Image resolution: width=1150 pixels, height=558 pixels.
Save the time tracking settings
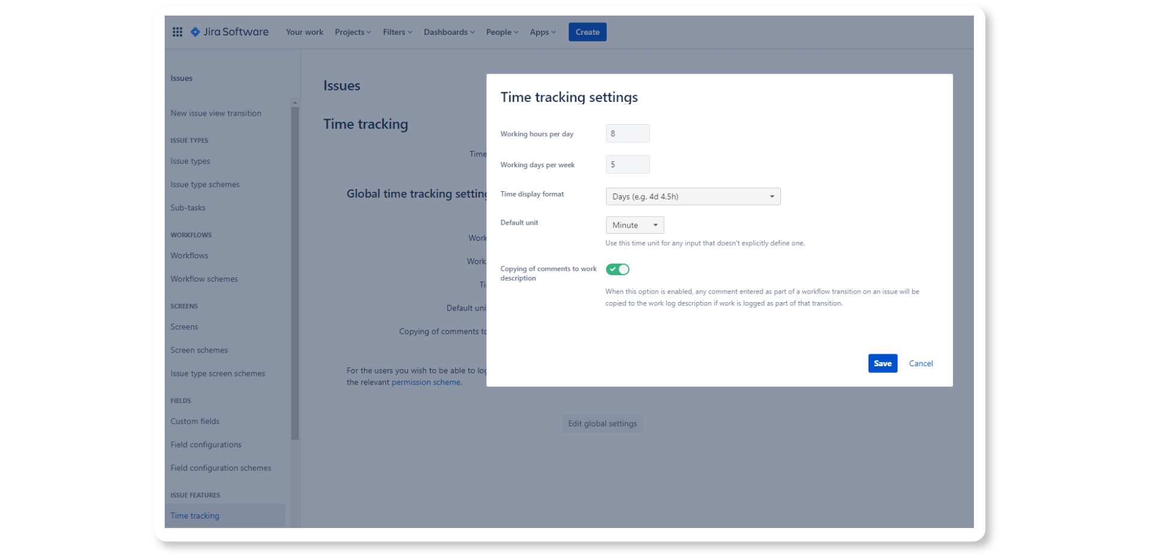tap(883, 363)
